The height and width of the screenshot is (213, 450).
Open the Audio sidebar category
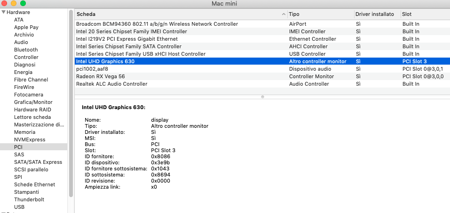21,42
